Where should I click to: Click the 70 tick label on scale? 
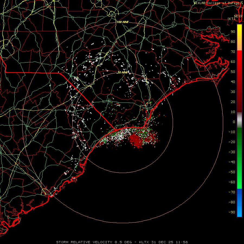233,52
